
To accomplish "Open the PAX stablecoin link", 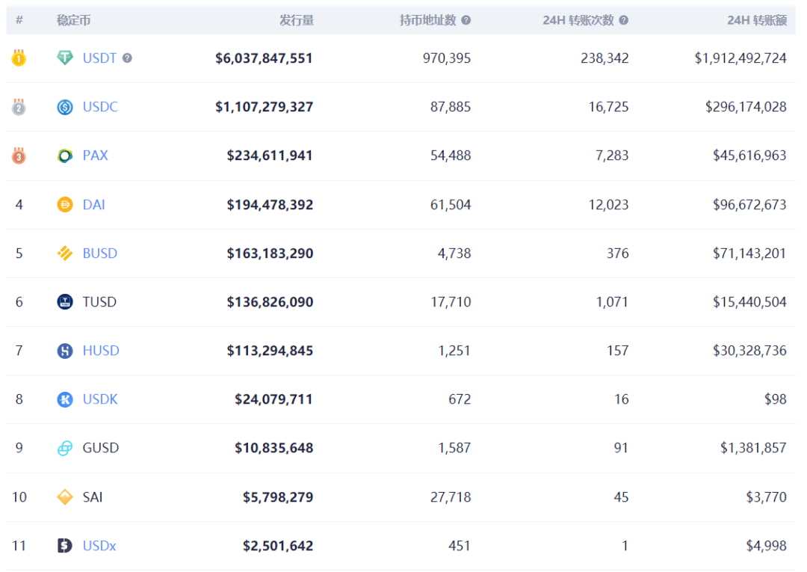I will click(95, 156).
